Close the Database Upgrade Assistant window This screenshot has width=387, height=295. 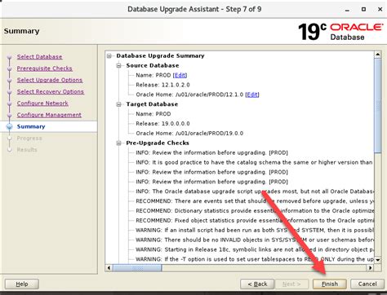point(380,10)
